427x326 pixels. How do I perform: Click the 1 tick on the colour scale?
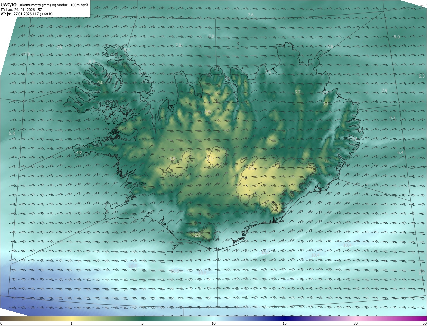71,323
